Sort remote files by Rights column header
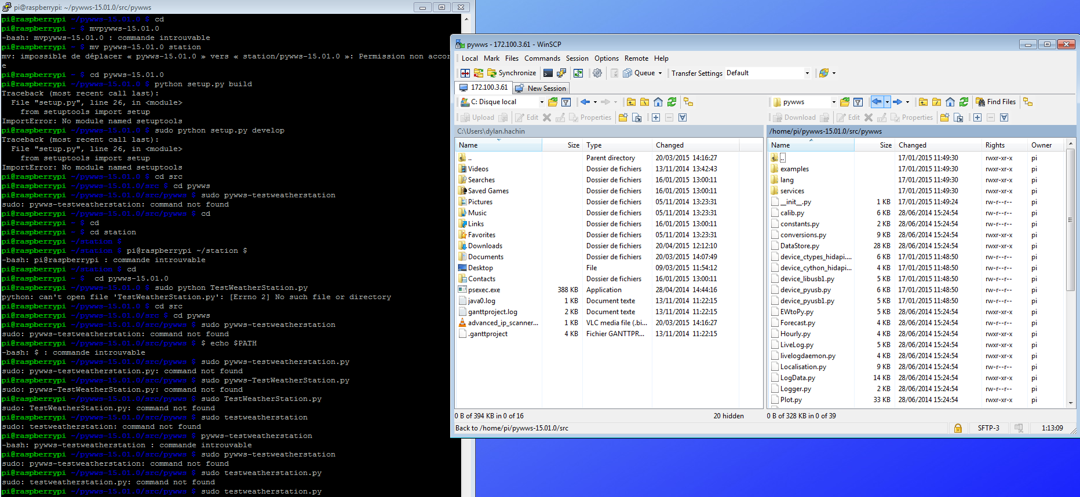The image size is (1080, 497). (x=1004, y=145)
